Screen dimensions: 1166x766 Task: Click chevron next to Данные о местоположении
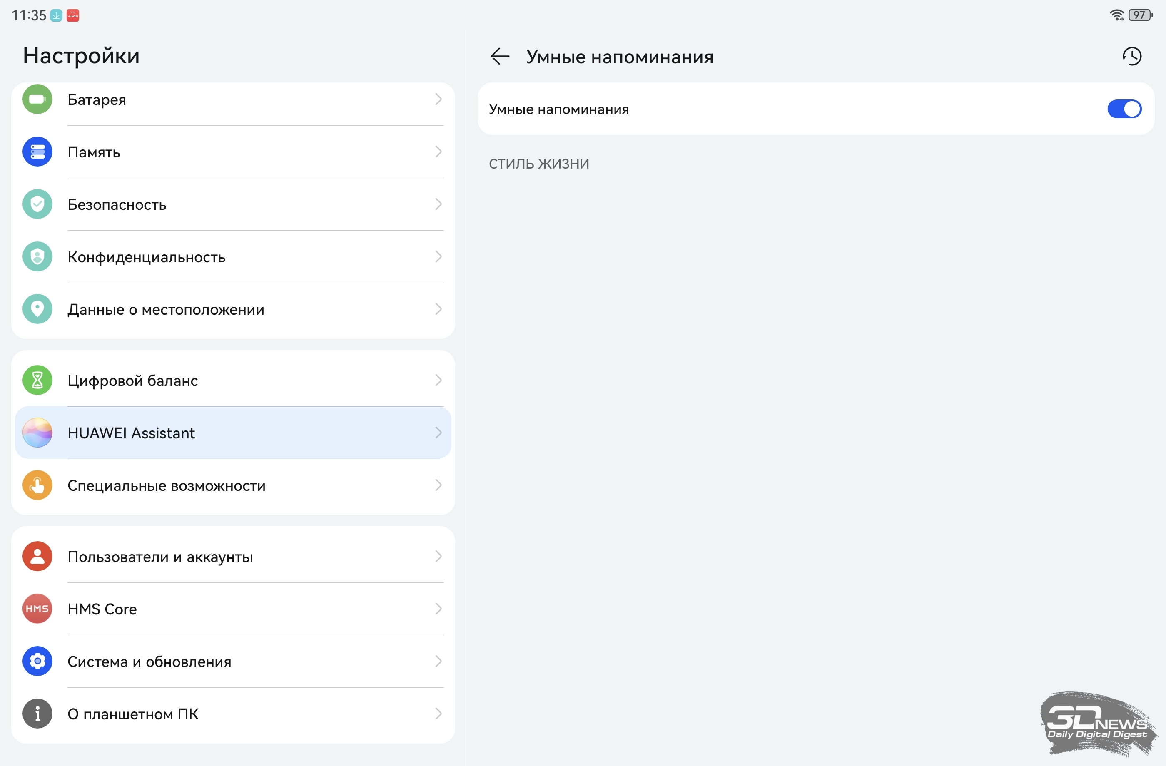click(x=438, y=309)
